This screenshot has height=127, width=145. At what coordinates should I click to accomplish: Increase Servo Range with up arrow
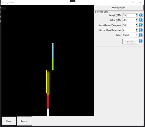137,24
